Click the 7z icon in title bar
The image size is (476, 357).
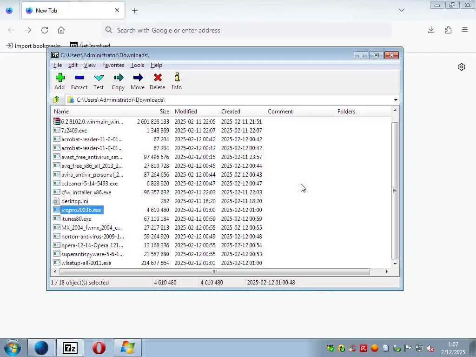pos(55,55)
